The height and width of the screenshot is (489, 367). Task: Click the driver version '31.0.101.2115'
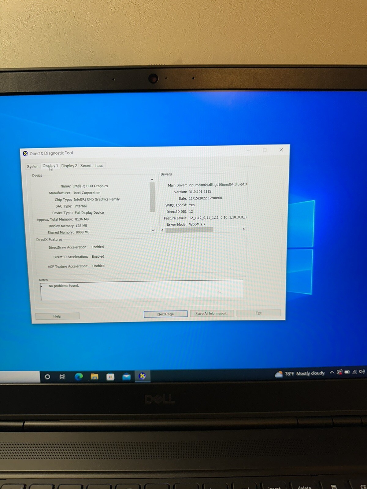[x=200, y=192]
